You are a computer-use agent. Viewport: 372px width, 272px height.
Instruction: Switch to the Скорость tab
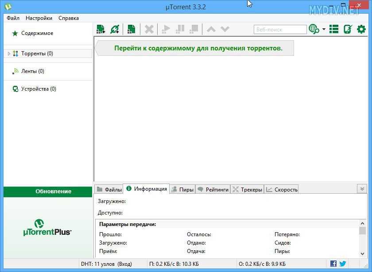tap(281, 190)
